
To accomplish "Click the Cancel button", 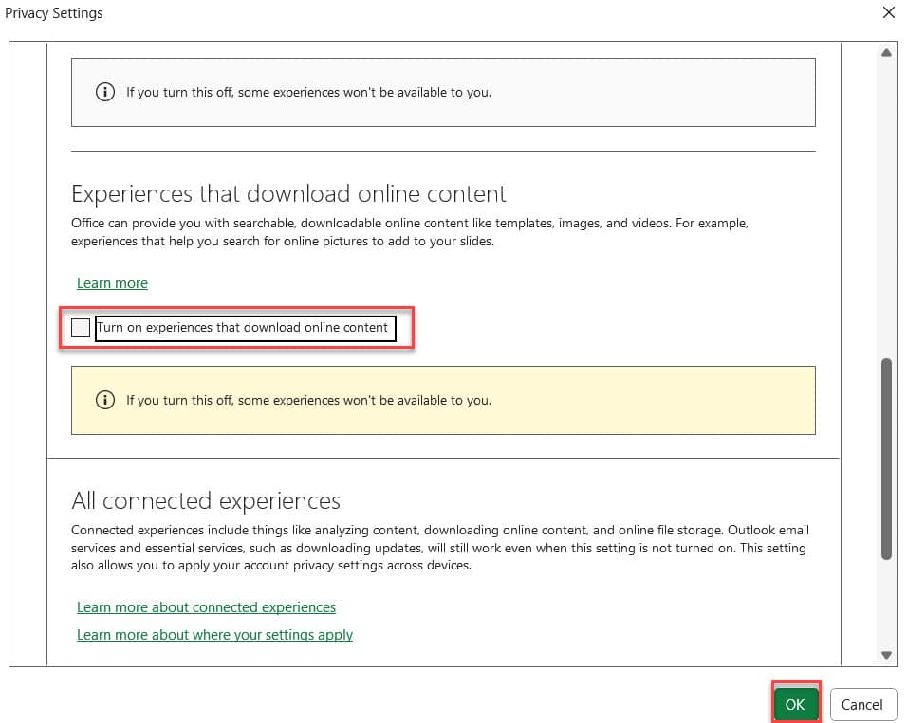I will click(x=861, y=704).
